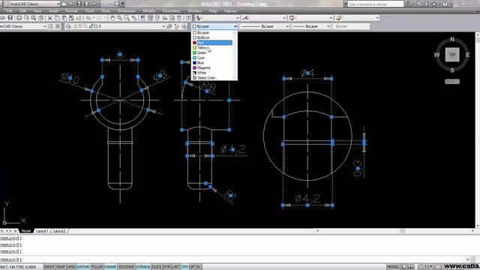This screenshot has height=270, width=480.
Task: Click the Plot printer icon
Action: click(x=19, y=18)
